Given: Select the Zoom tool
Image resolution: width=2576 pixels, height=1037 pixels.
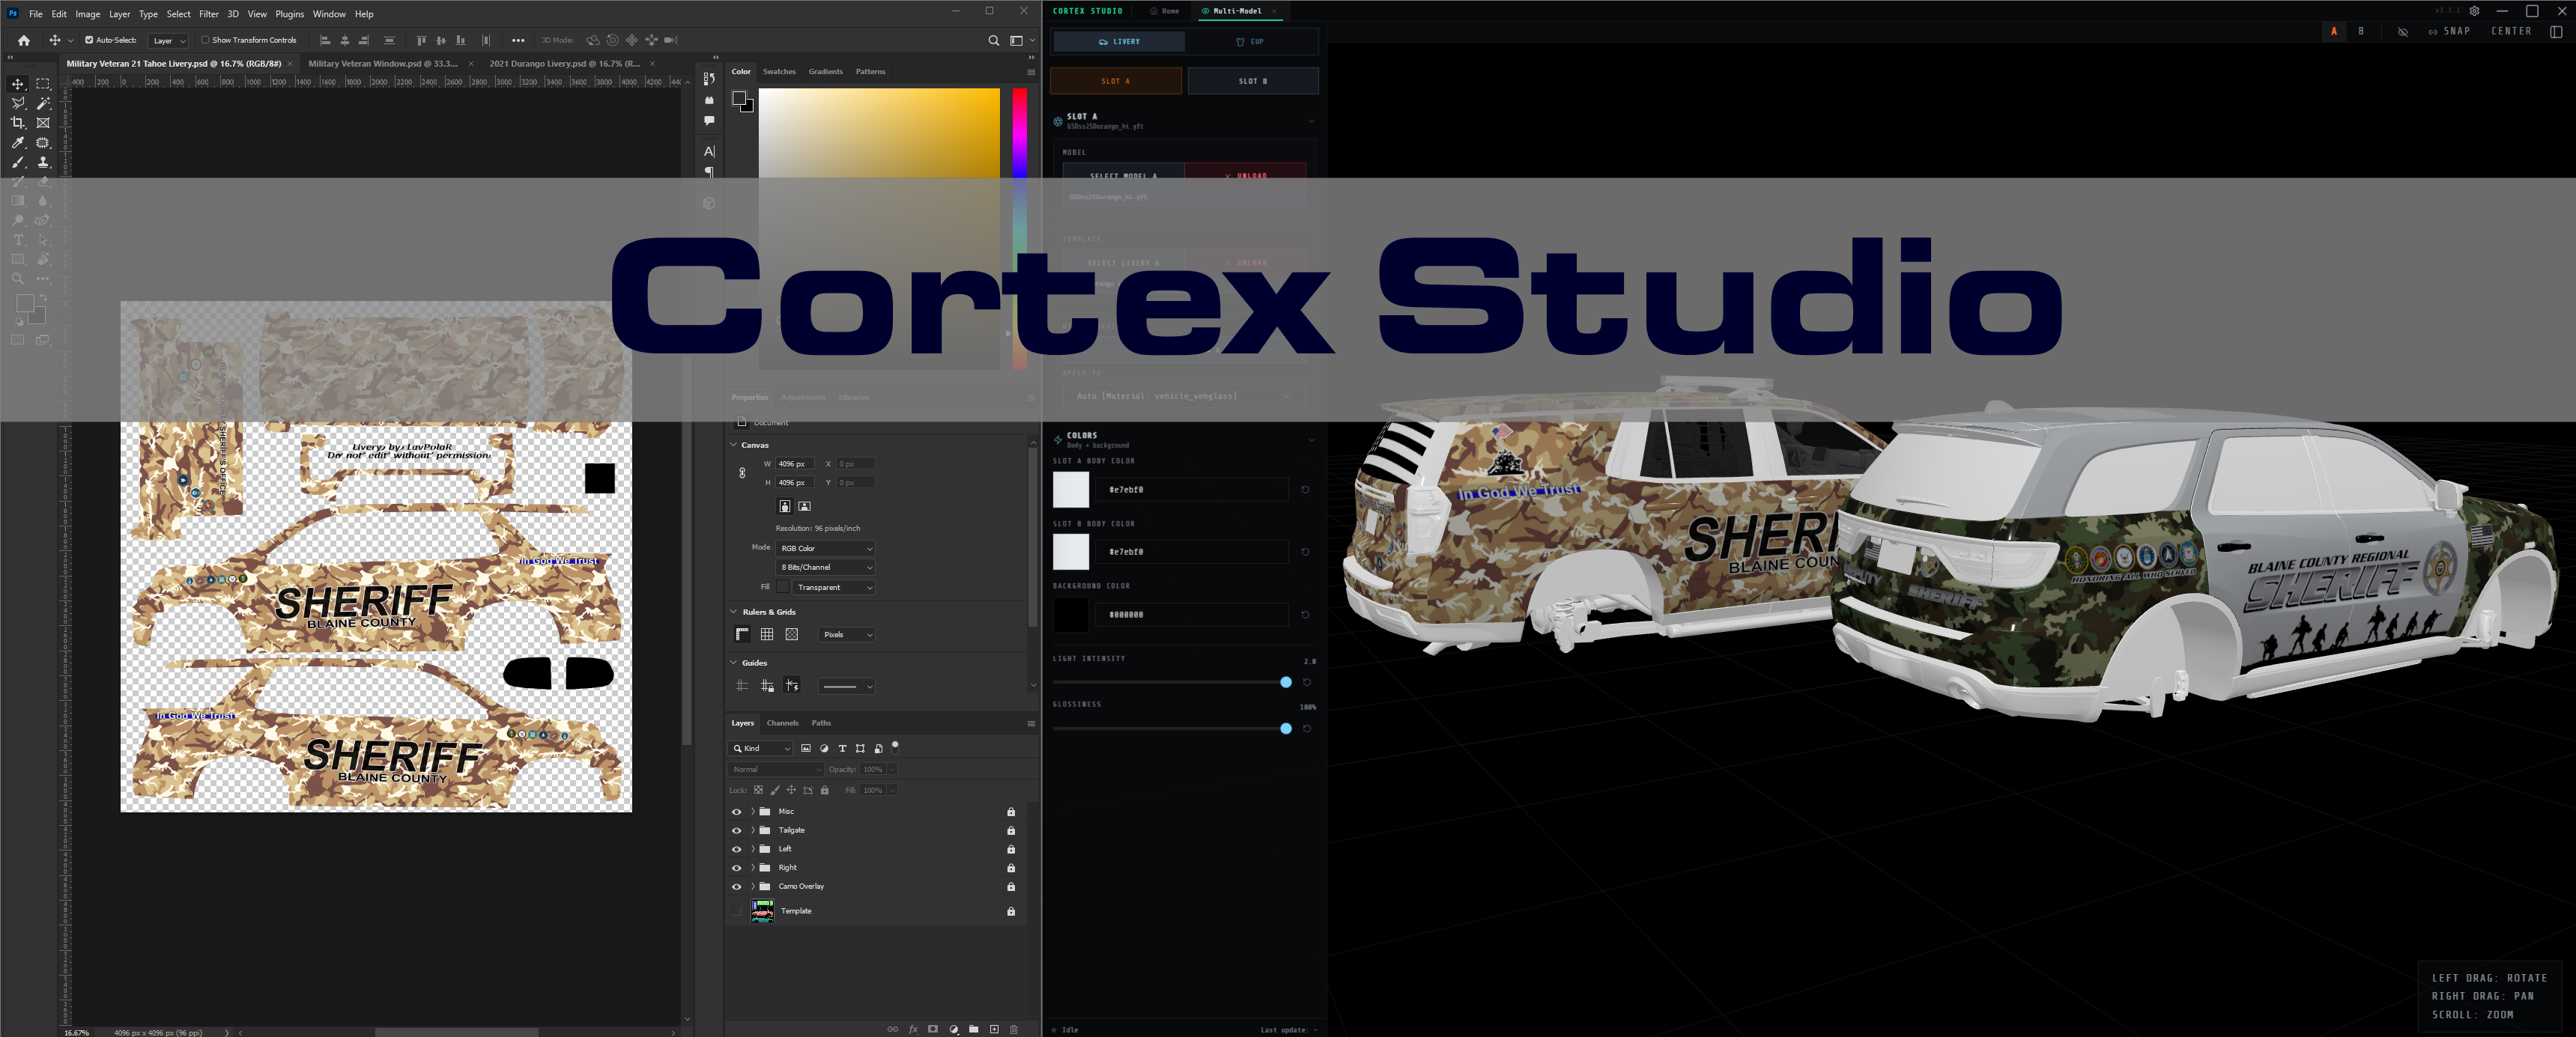Looking at the screenshot, I should [x=18, y=280].
